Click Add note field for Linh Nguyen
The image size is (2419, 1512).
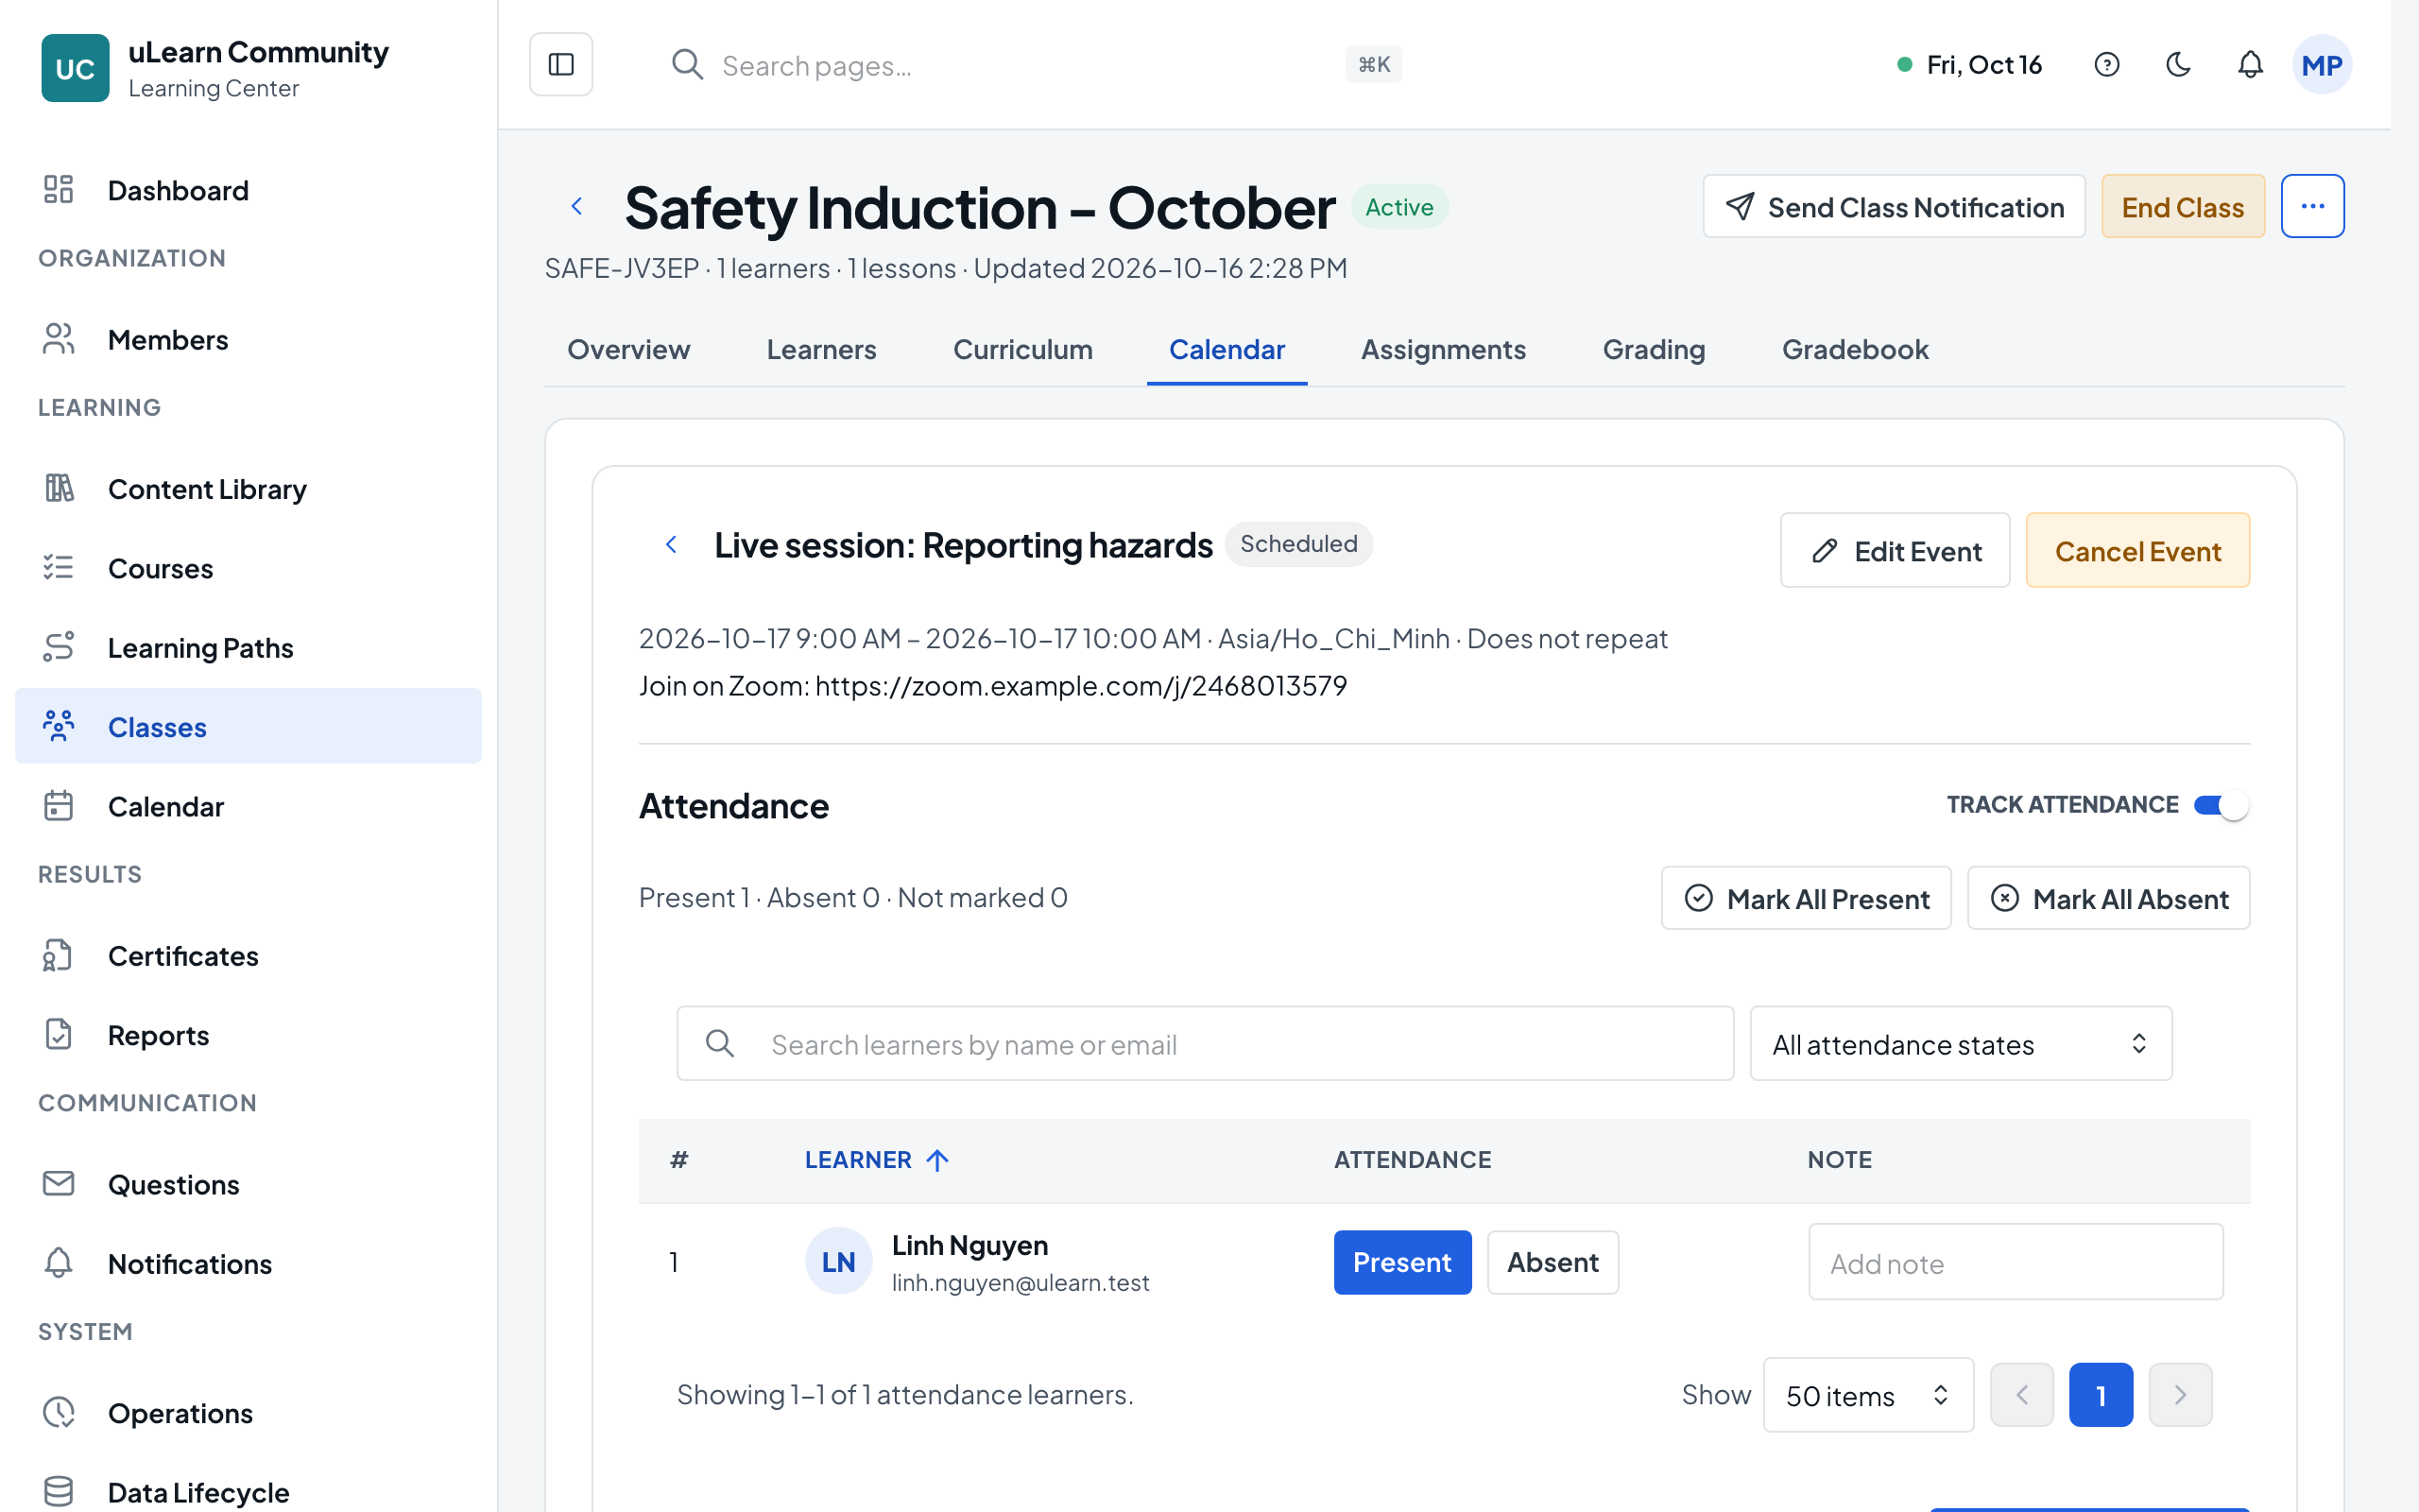point(2016,1263)
